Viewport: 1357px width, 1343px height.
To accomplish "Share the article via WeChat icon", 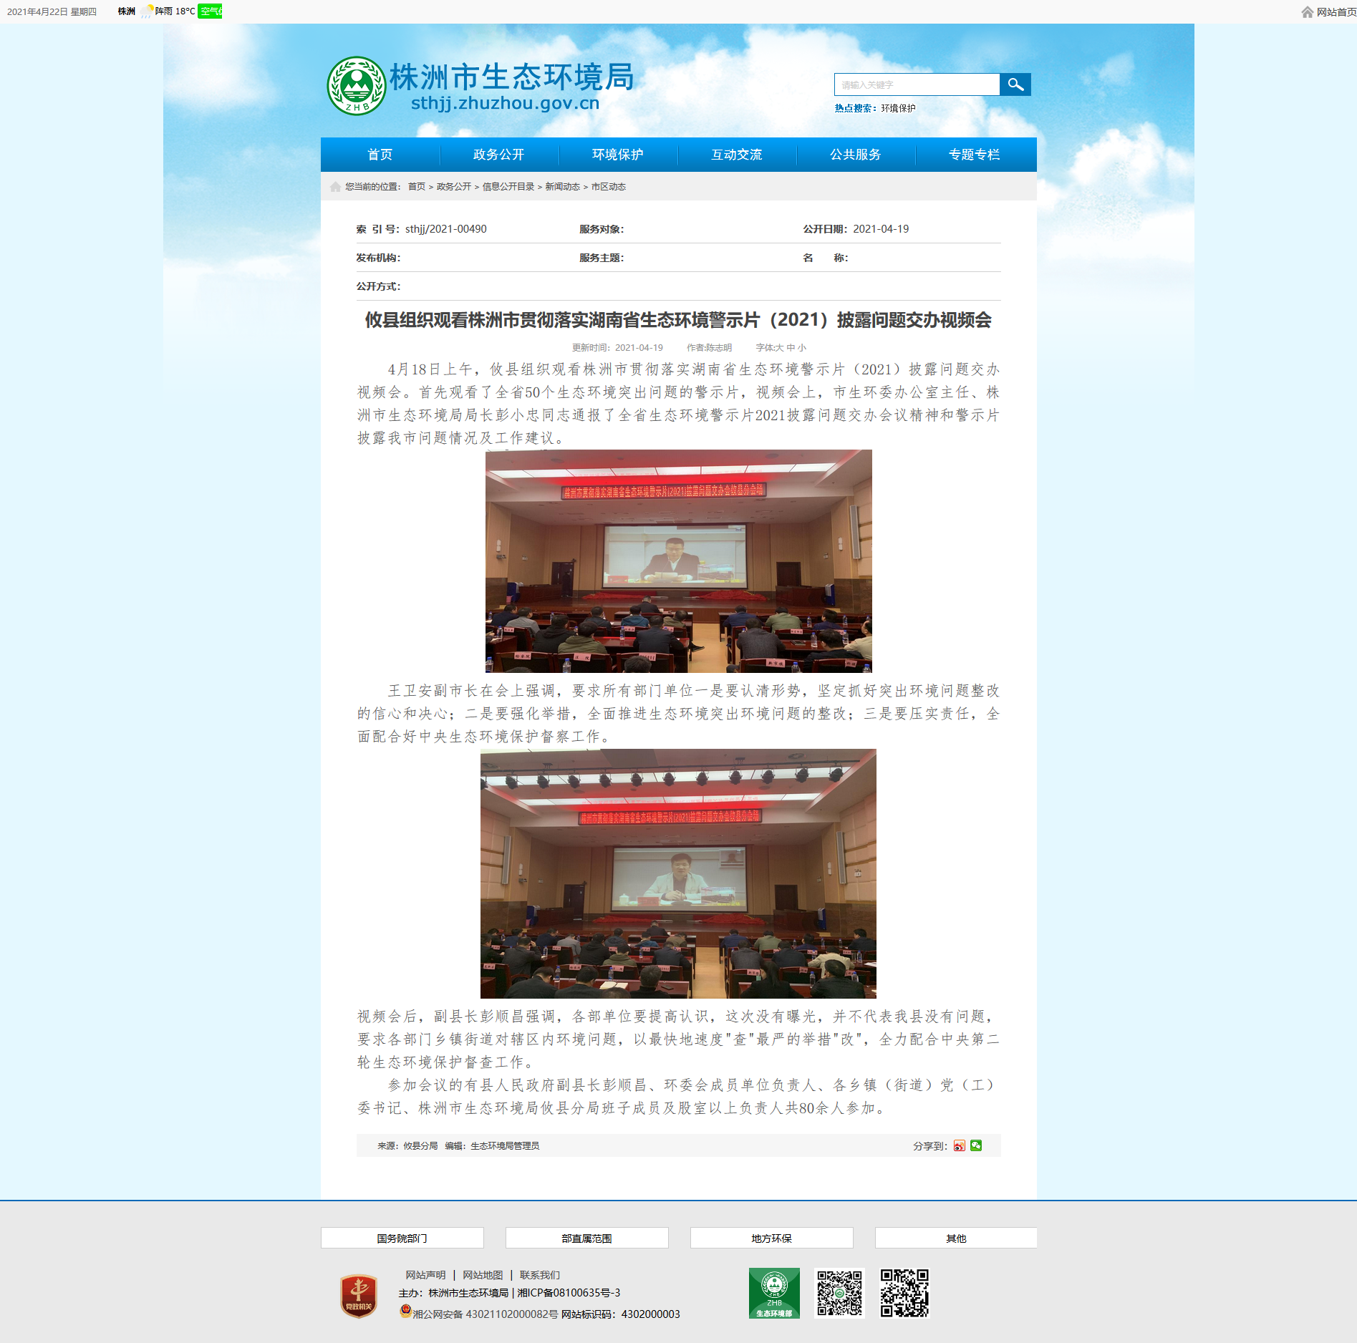I will click(x=976, y=1145).
